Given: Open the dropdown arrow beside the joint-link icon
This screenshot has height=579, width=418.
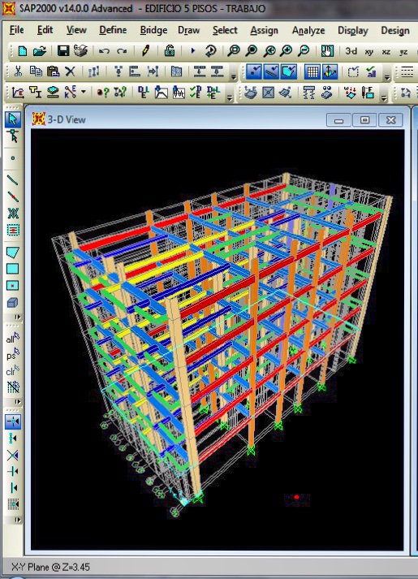Looking at the screenshot, I should [x=84, y=91].
